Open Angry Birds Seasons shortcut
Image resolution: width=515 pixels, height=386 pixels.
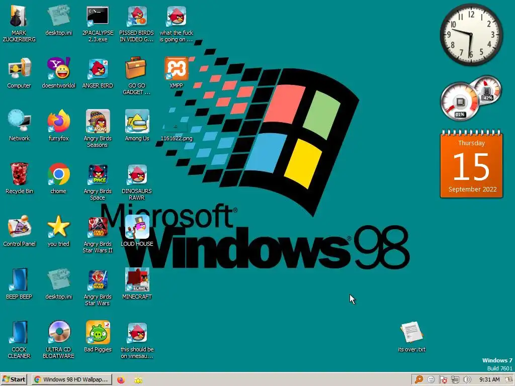[98, 122]
